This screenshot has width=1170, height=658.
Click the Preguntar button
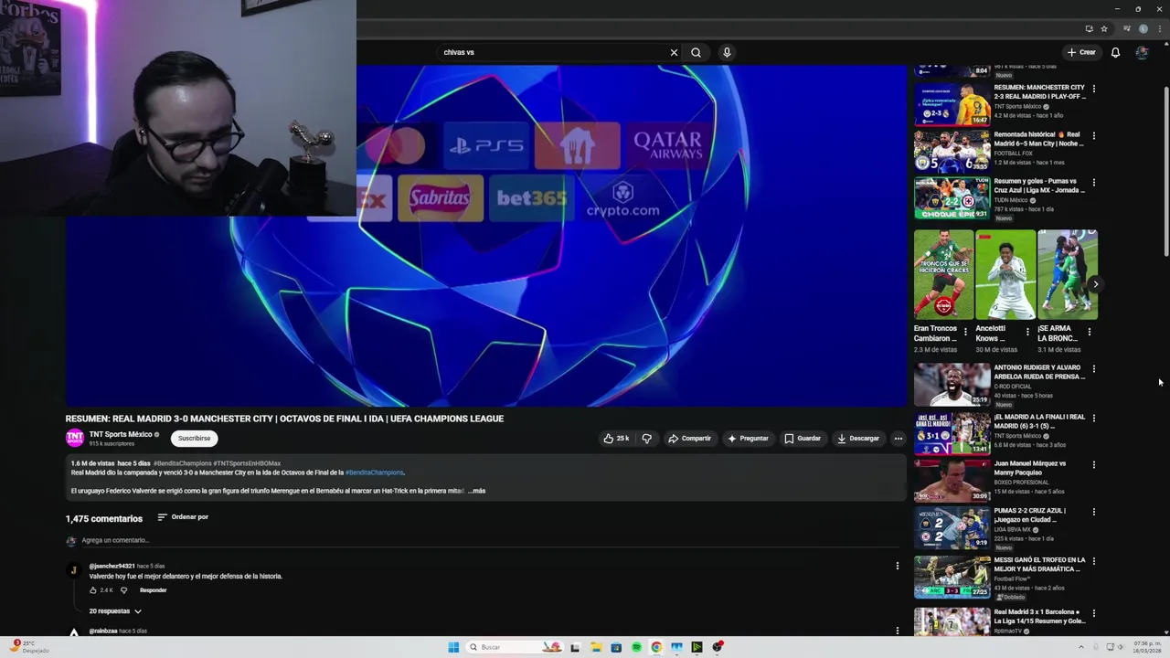(748, 439)
